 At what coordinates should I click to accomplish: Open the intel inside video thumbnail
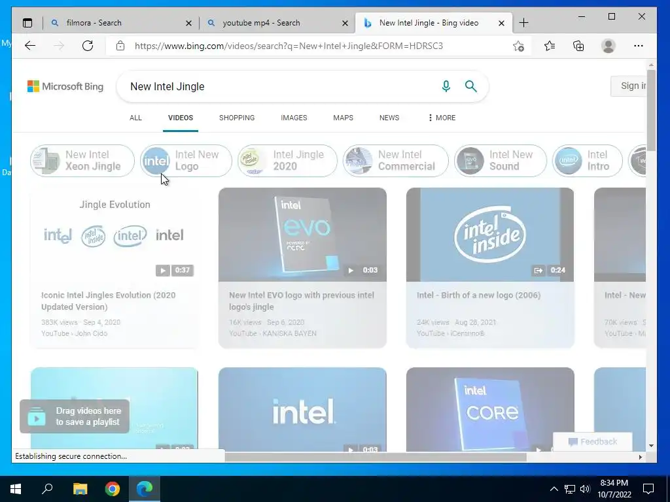(490, 235)
